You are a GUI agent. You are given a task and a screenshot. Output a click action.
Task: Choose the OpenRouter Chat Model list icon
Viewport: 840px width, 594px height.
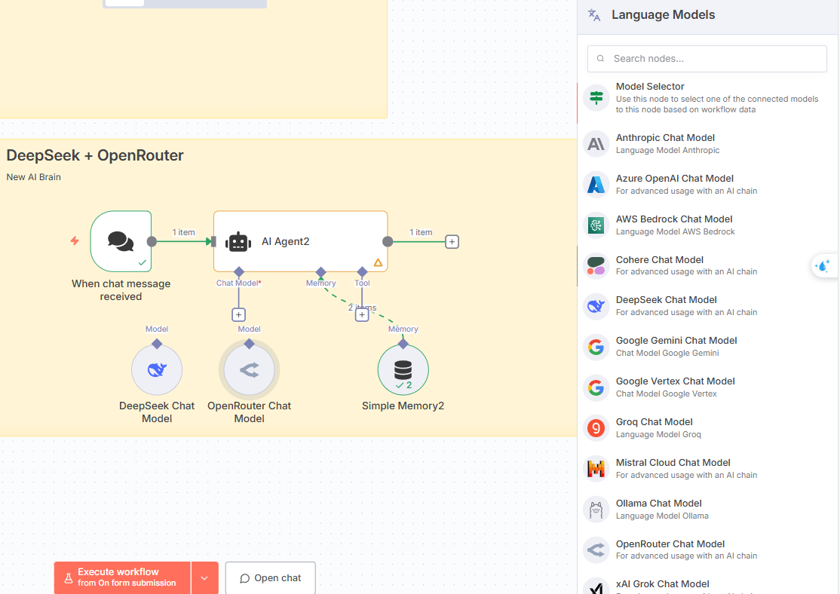click(x=596, y=550)
